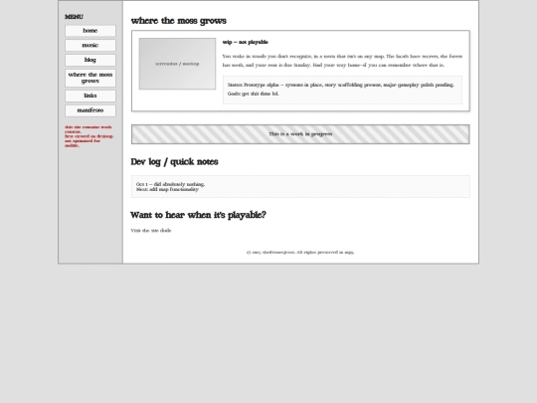
Task: Go to the music page
Action: tap(90, 45)
